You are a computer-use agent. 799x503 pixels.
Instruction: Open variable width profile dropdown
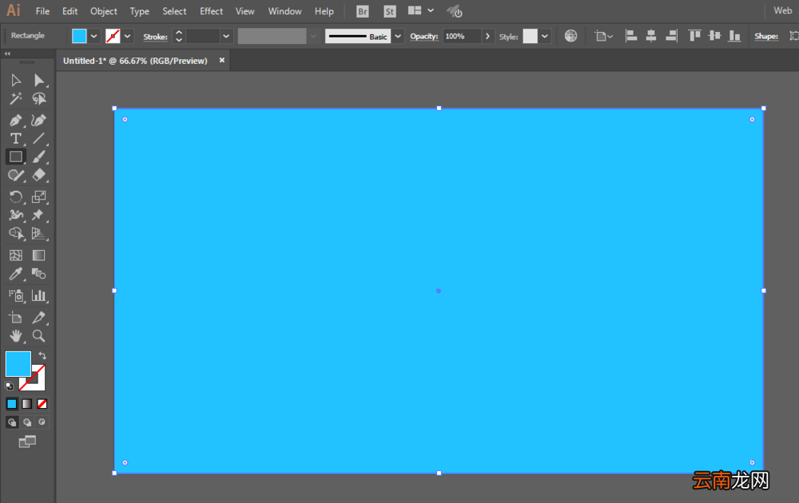pos(313,36)
